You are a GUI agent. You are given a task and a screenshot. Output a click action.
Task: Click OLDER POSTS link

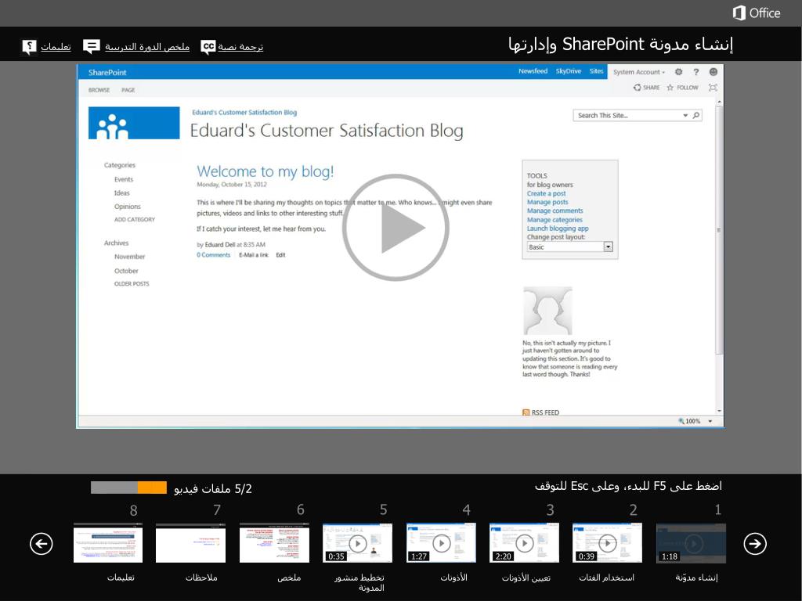click(x=132, y=284)
